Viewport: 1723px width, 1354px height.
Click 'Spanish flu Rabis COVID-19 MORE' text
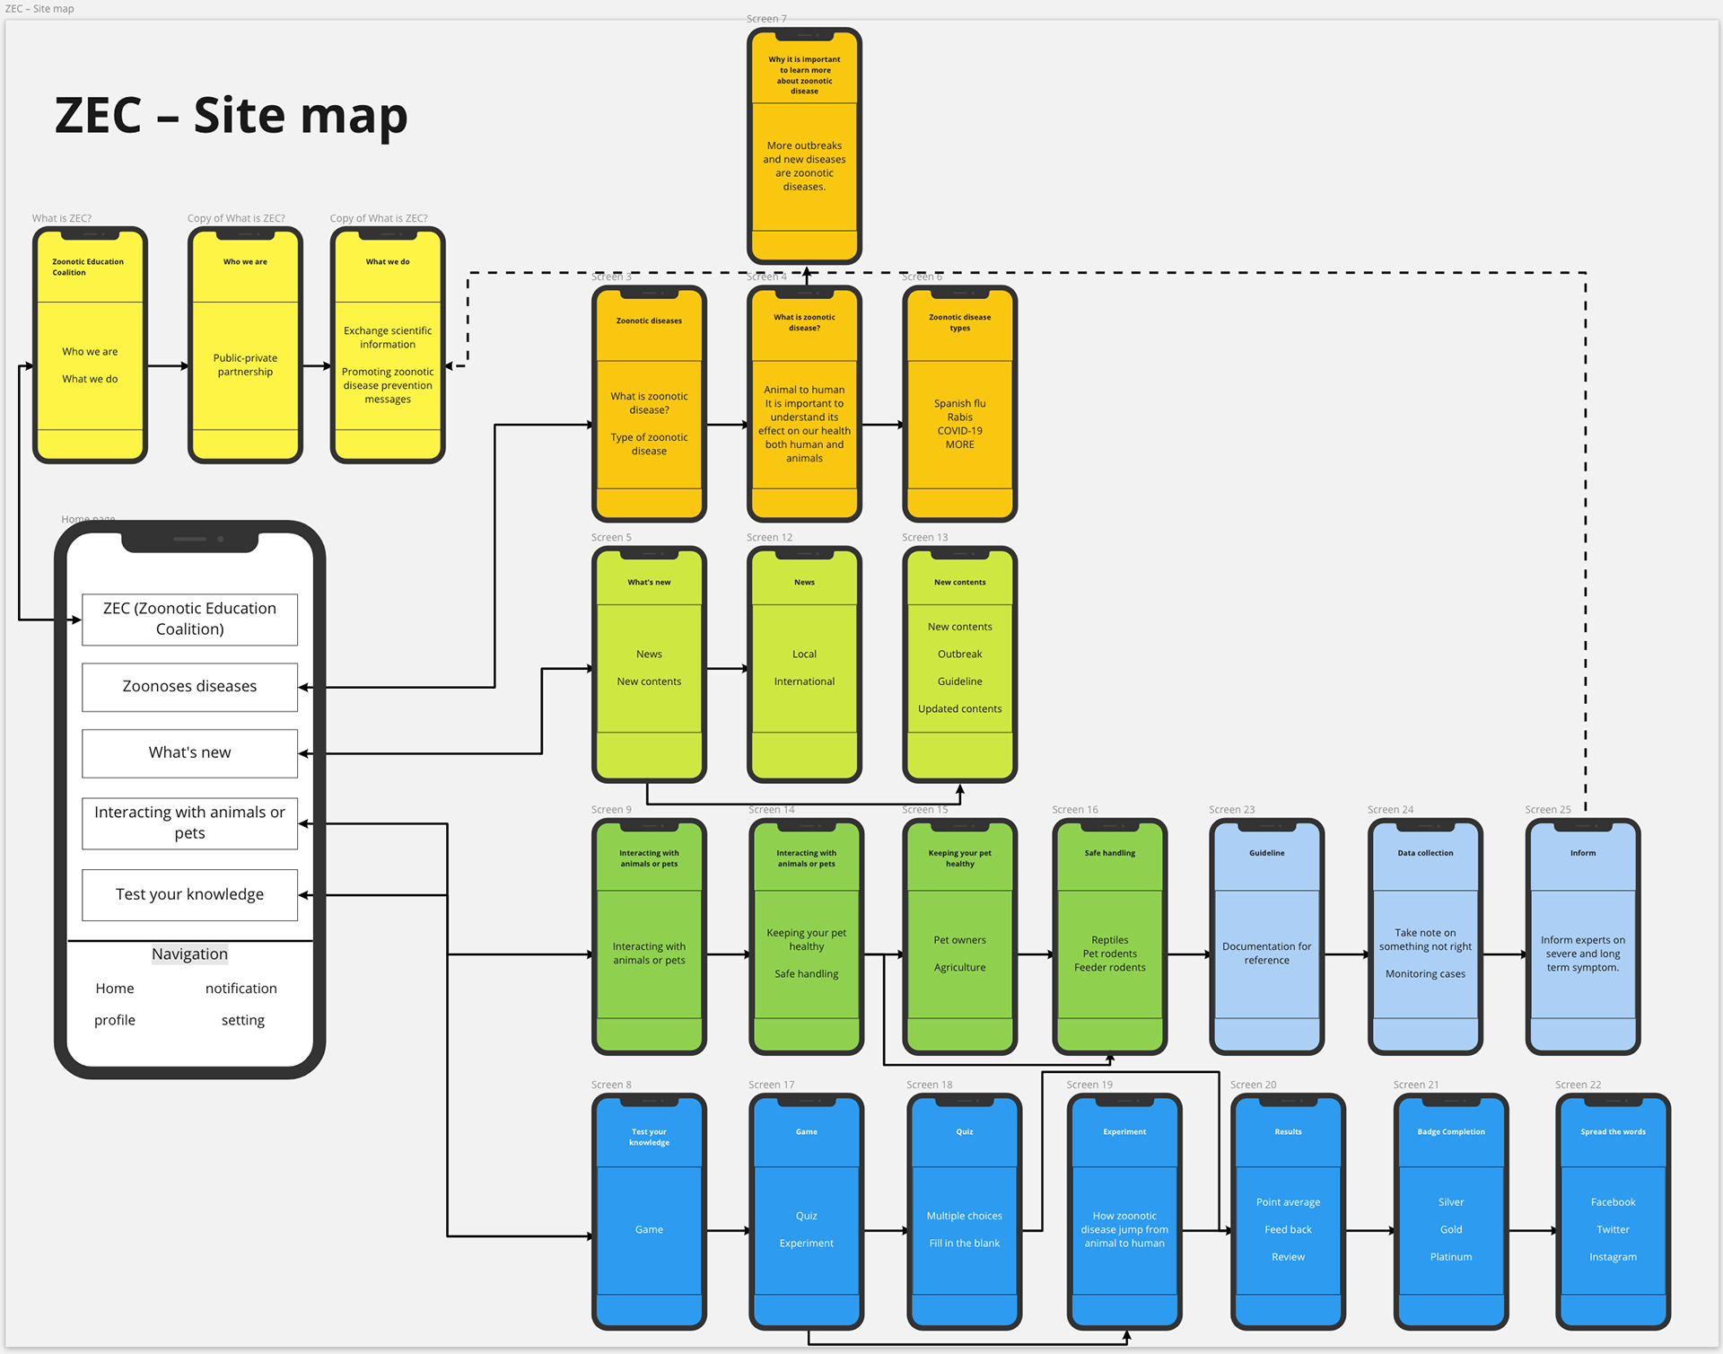click(x=960, y=424)
